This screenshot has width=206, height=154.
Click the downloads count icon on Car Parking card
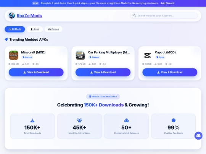pos(90,64)
